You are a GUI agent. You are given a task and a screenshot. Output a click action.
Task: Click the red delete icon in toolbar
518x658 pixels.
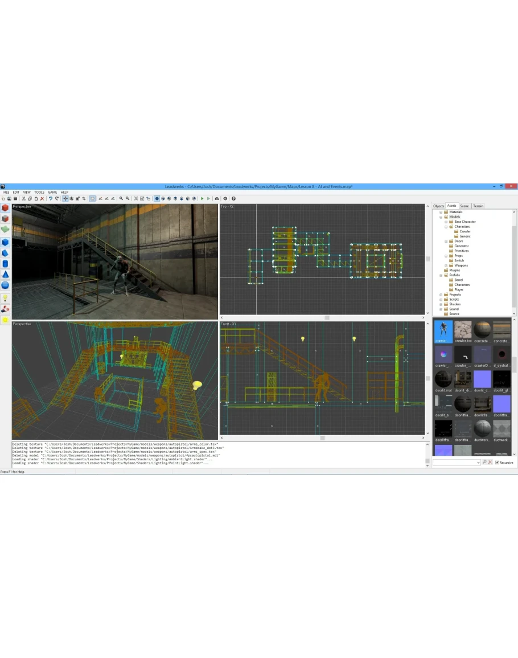tap(42, 198)
